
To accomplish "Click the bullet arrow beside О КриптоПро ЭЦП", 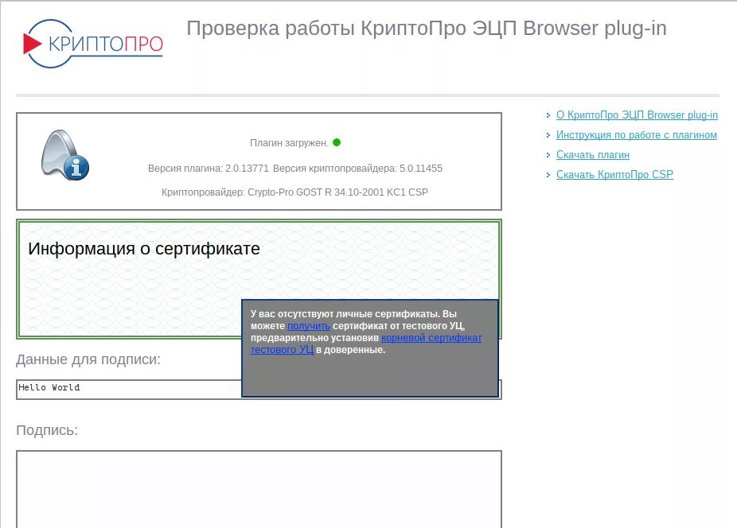I will click(x=548, y=115).
